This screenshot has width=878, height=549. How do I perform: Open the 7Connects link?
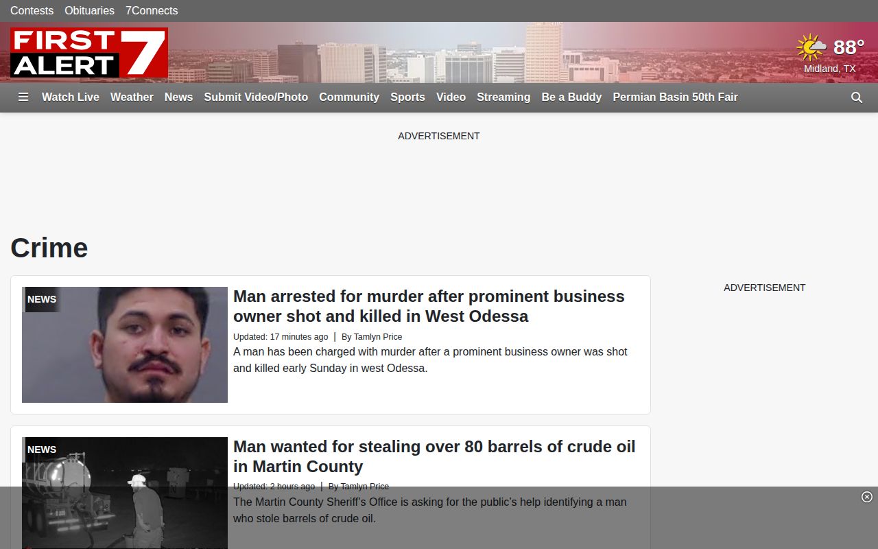[x=152, y=11]
